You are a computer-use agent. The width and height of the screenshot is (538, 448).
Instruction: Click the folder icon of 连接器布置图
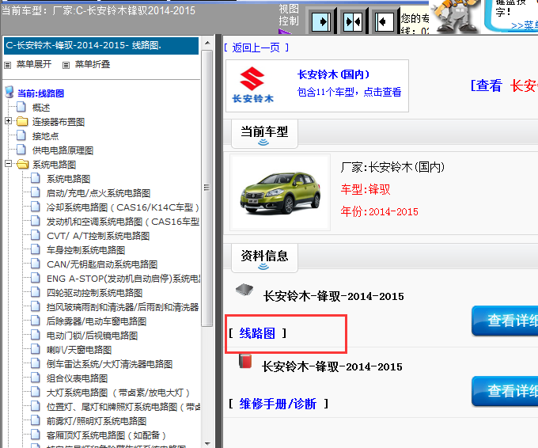pos(22,121)
